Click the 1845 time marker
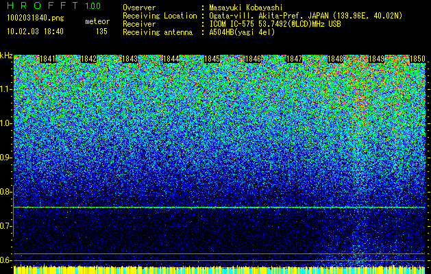 [212, 59]
